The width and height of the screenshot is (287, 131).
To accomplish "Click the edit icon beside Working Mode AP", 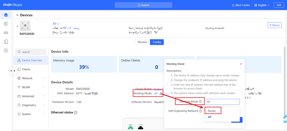I will tap(160, 93).
